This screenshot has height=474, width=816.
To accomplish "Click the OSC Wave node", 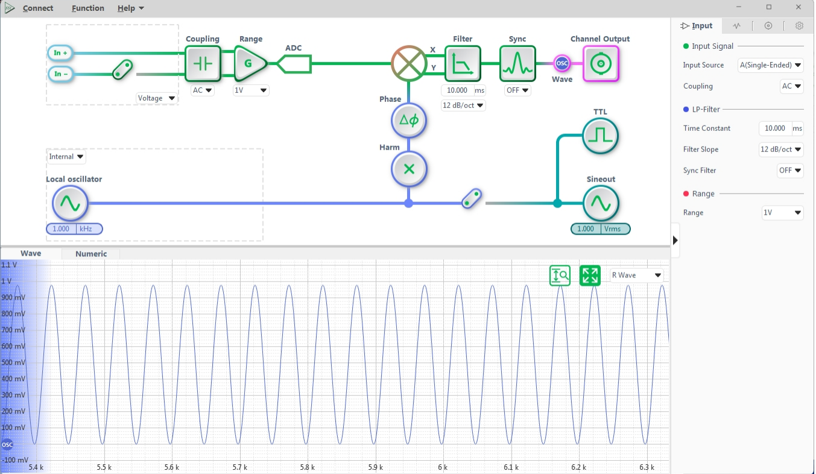I will pos(562,63).
